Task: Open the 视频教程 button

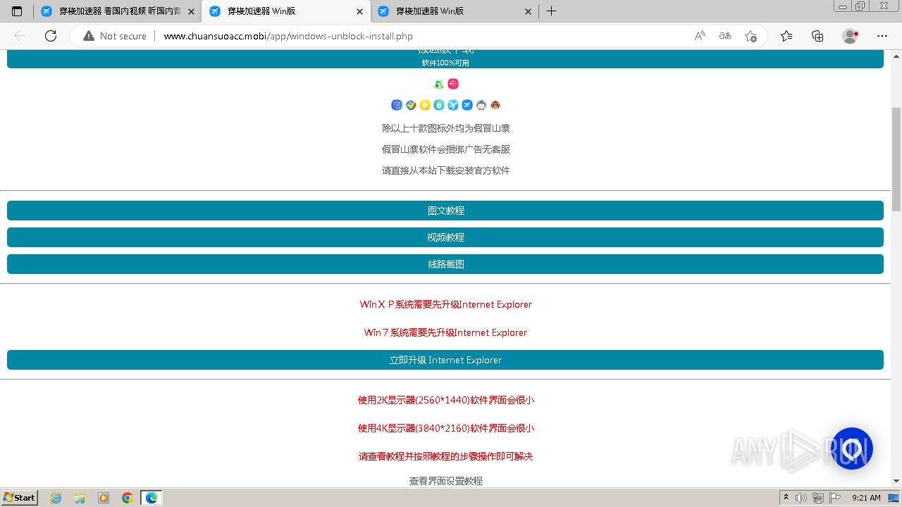Action: [445, 237]
